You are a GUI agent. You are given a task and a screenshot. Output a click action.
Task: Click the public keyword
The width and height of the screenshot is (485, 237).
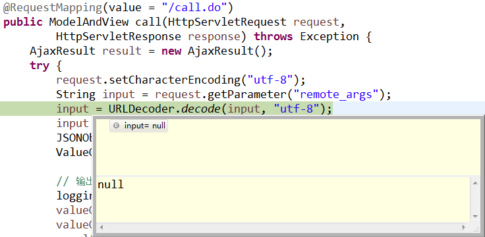(23, 22)
